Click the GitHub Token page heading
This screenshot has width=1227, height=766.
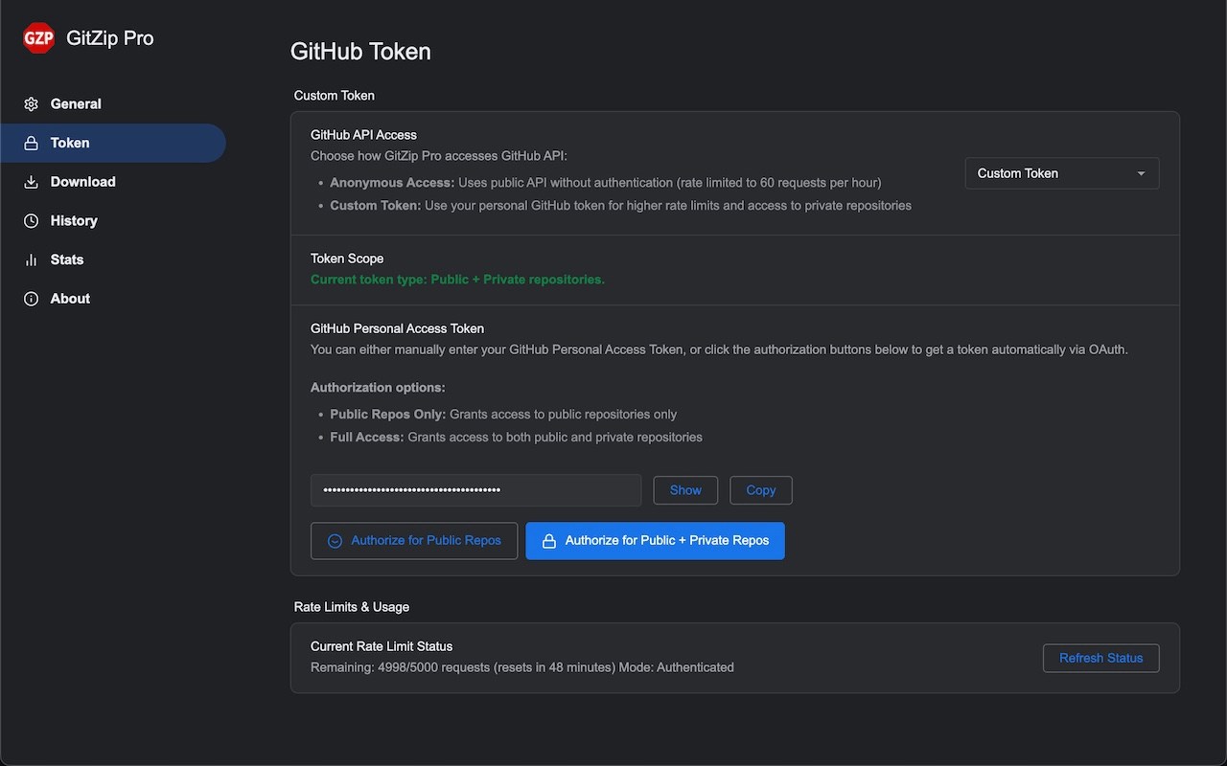pos(360,52)
